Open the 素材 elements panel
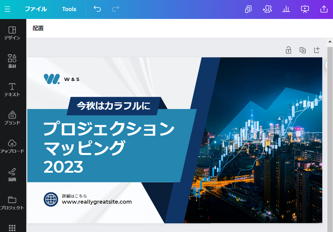The height and width of the screenshot is (232, 333). tap(12, 61)
